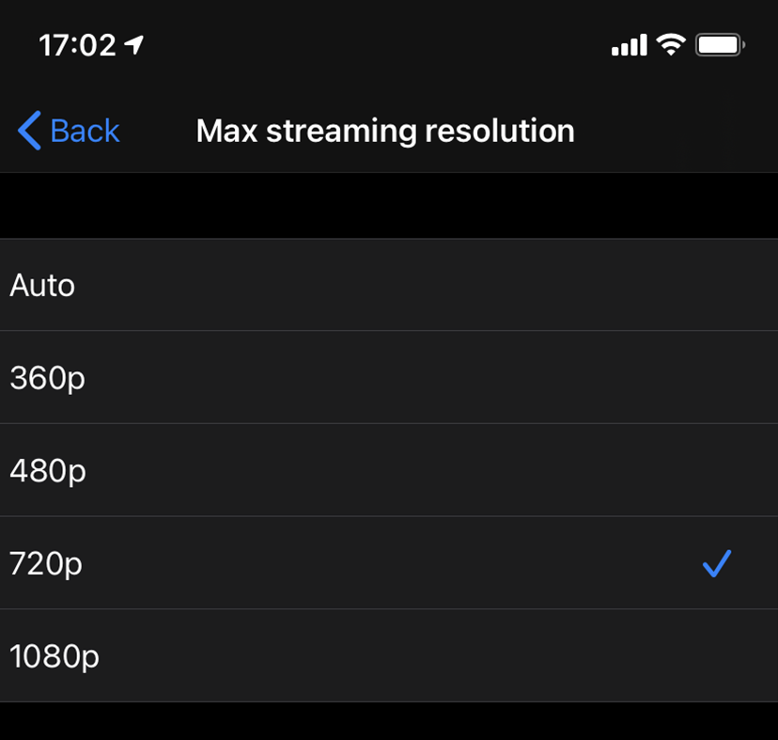
Task: Tap the blue back chevron arrow
Action: click(x=29, y=131)
